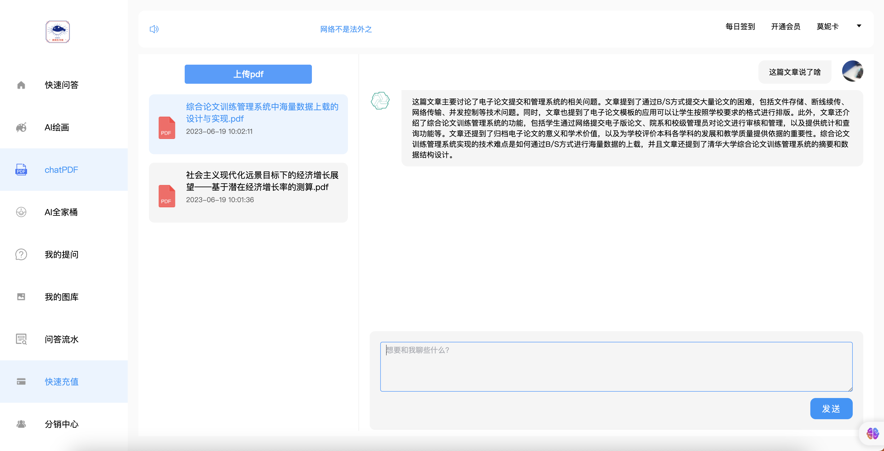Go to 分销中心 in sidebar
Viewport: 884px width, 451px height.
click(61, 424)
